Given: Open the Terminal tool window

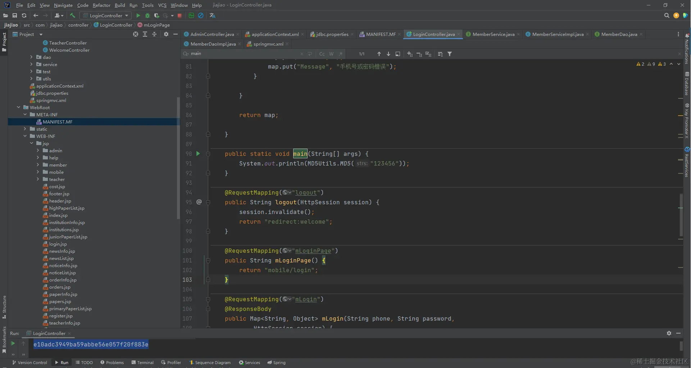Looking at the screenshot, I should coord(142,363).
